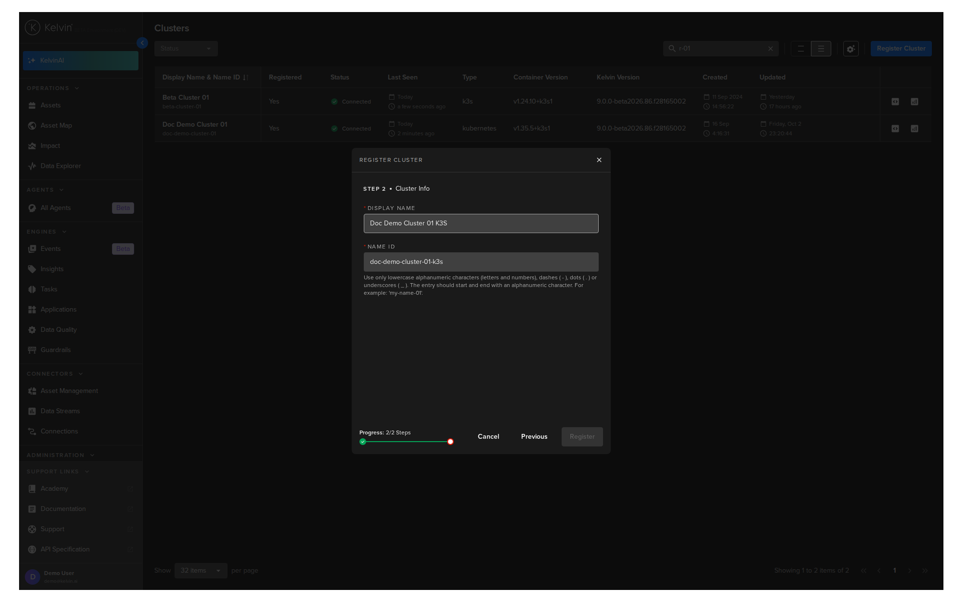The height and width of the screenshot is (602, 963).
Task: Open table column settings gear
Action: pyautogui.click(x=851, y=49)
